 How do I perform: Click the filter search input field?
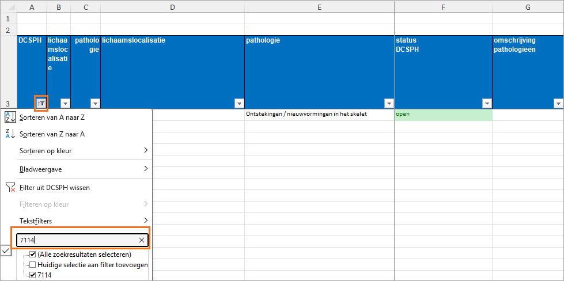click(75, 240)
